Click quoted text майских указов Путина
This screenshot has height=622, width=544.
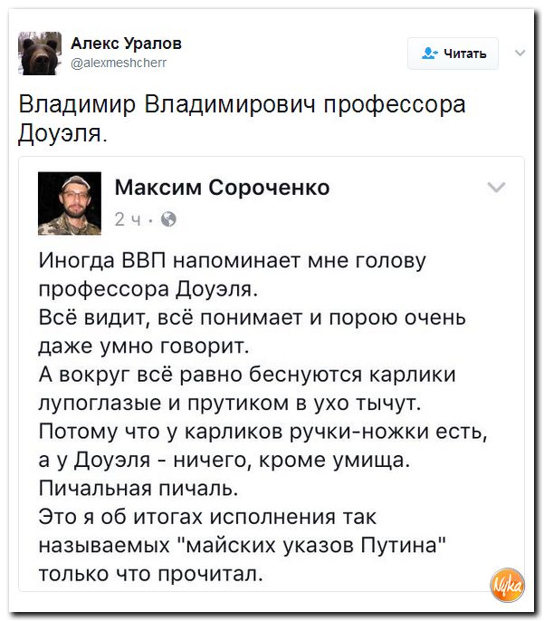[314, 545]
